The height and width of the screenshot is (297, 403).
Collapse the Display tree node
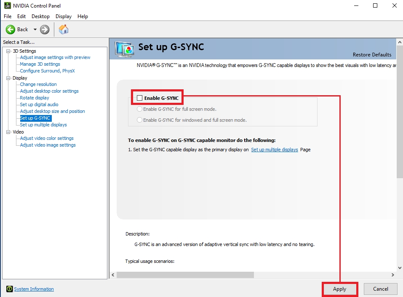(x=8, y=78)
